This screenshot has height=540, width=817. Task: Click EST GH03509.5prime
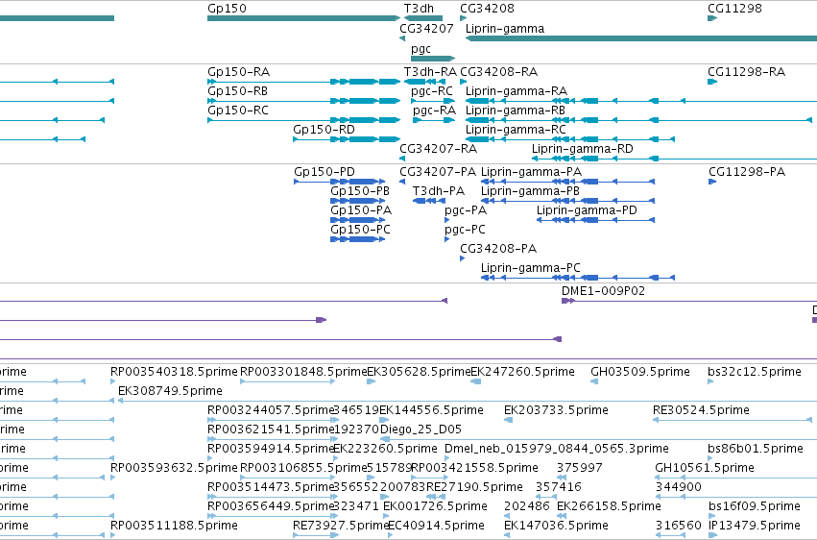pos(639,372)
